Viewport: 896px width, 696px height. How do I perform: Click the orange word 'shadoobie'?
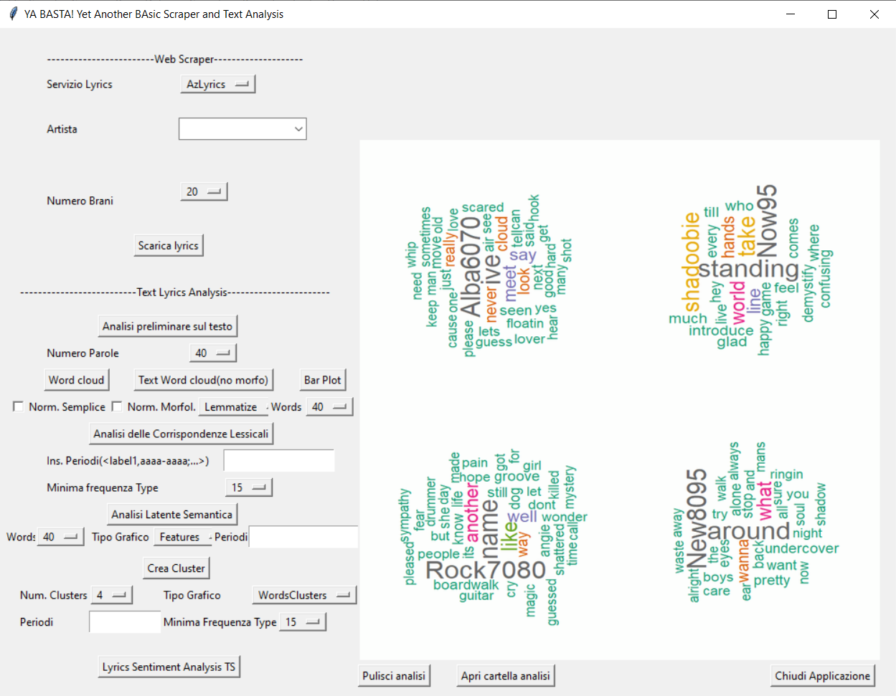(x=691, y=262)
